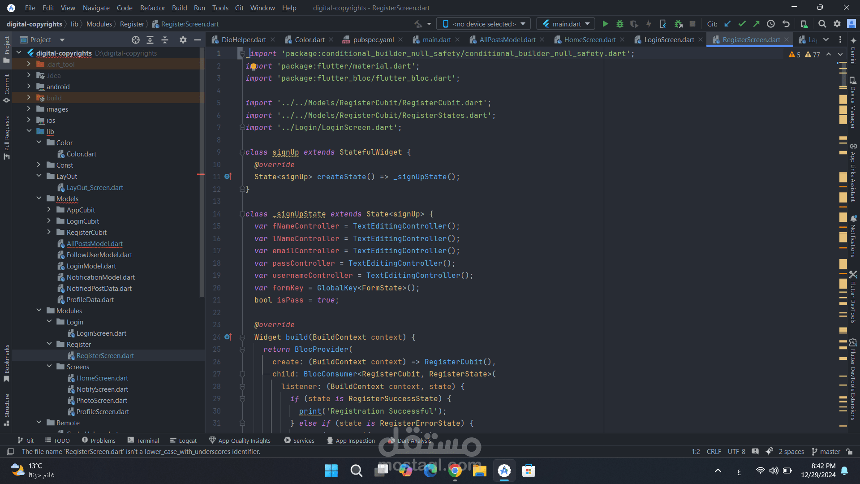Image resolution: width=860 pixels, height=484 pixels.
Task: Click the master branch widget
Action: tap(826, 452)
